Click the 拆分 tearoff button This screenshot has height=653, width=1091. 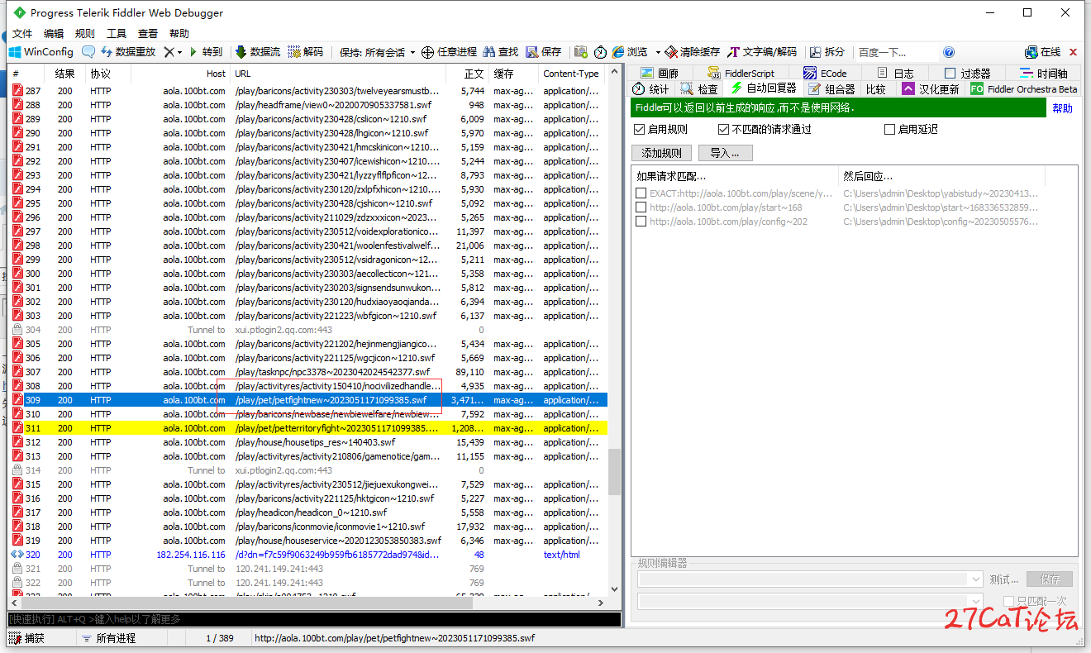click(x=827, y=51)
